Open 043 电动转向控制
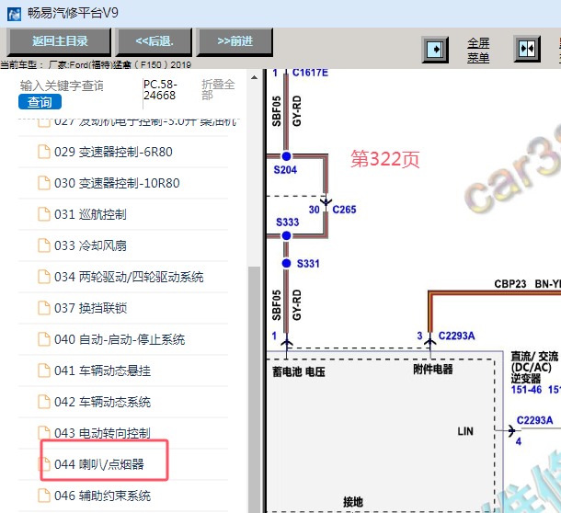Viewport: 561px width, 513px height. click(x=102, y=433)
